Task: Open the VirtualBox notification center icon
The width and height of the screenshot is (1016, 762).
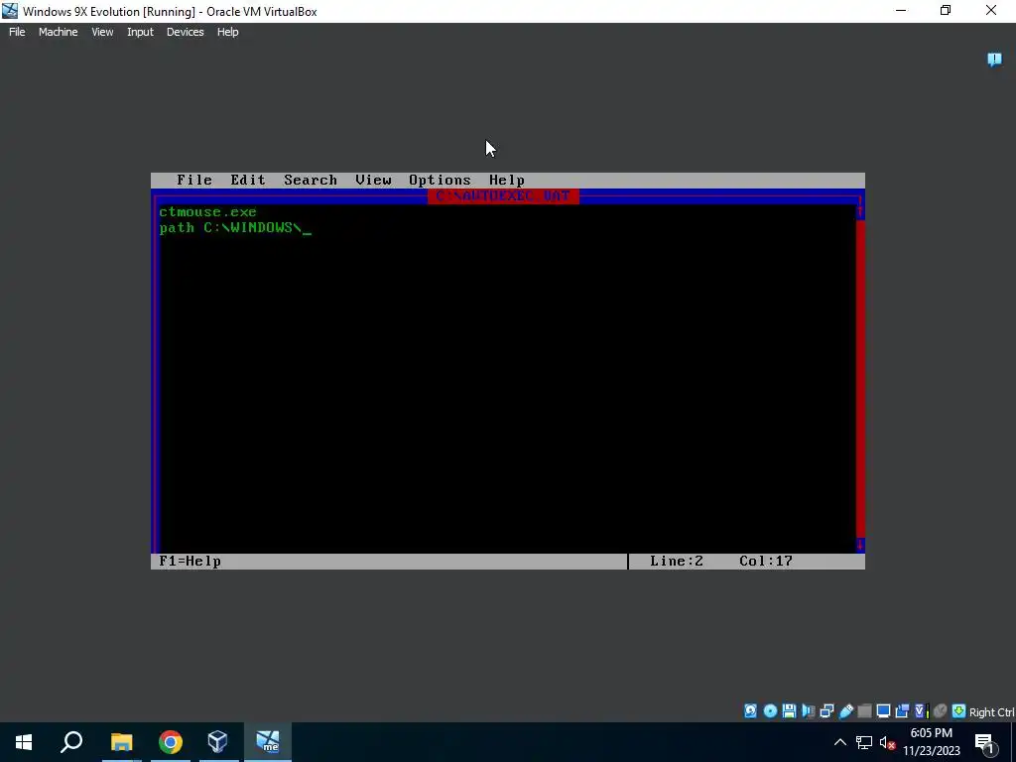Action: tap(994, 60)
